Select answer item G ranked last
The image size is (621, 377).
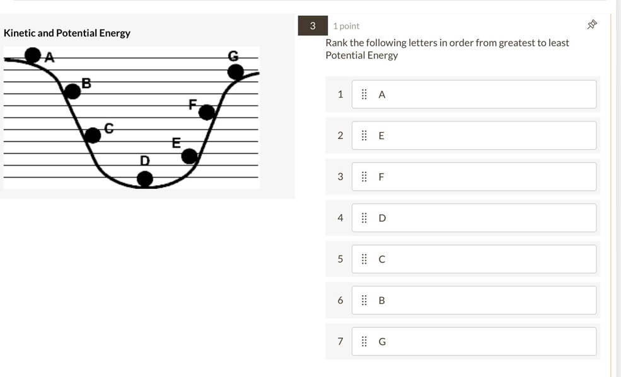[473, 341]
